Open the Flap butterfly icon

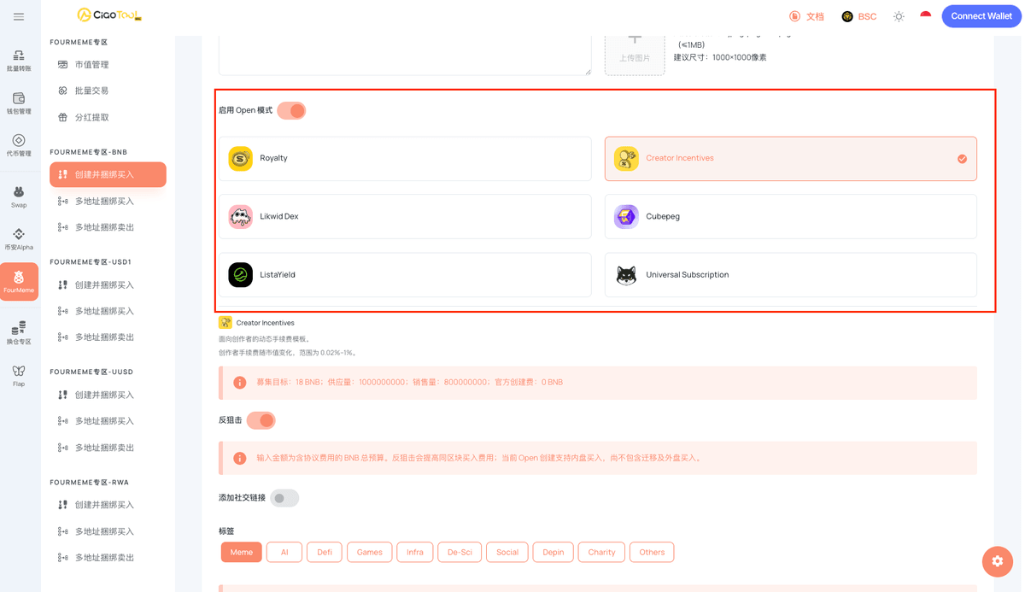click(x=19, y=375)
